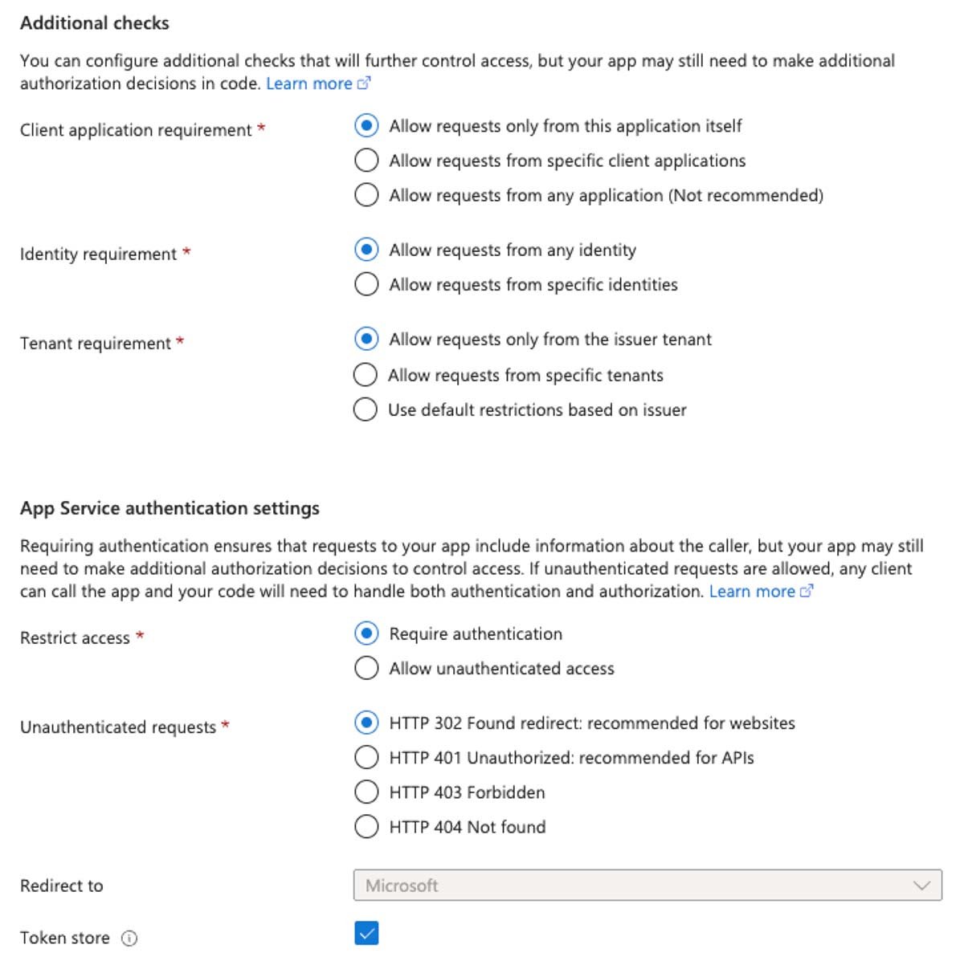Select Allow requests from specific client applications
This screenshot has width=964, height=965.
coord(366,160)
